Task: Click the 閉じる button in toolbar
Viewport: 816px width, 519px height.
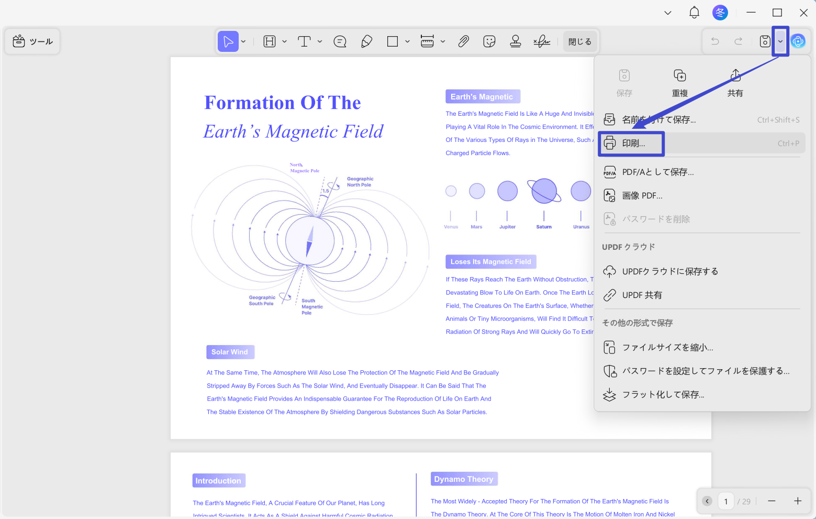Action: (x=580, y=41)
